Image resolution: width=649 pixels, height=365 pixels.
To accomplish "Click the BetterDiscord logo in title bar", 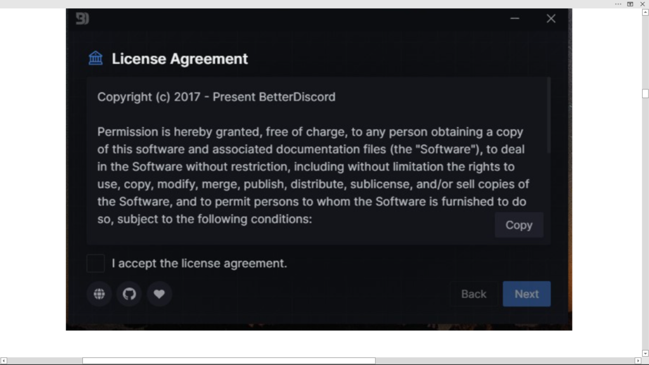I will tap(82, 18).
